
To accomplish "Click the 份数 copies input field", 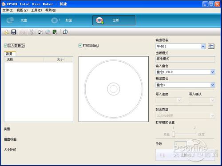I will [x=180, y=144].
